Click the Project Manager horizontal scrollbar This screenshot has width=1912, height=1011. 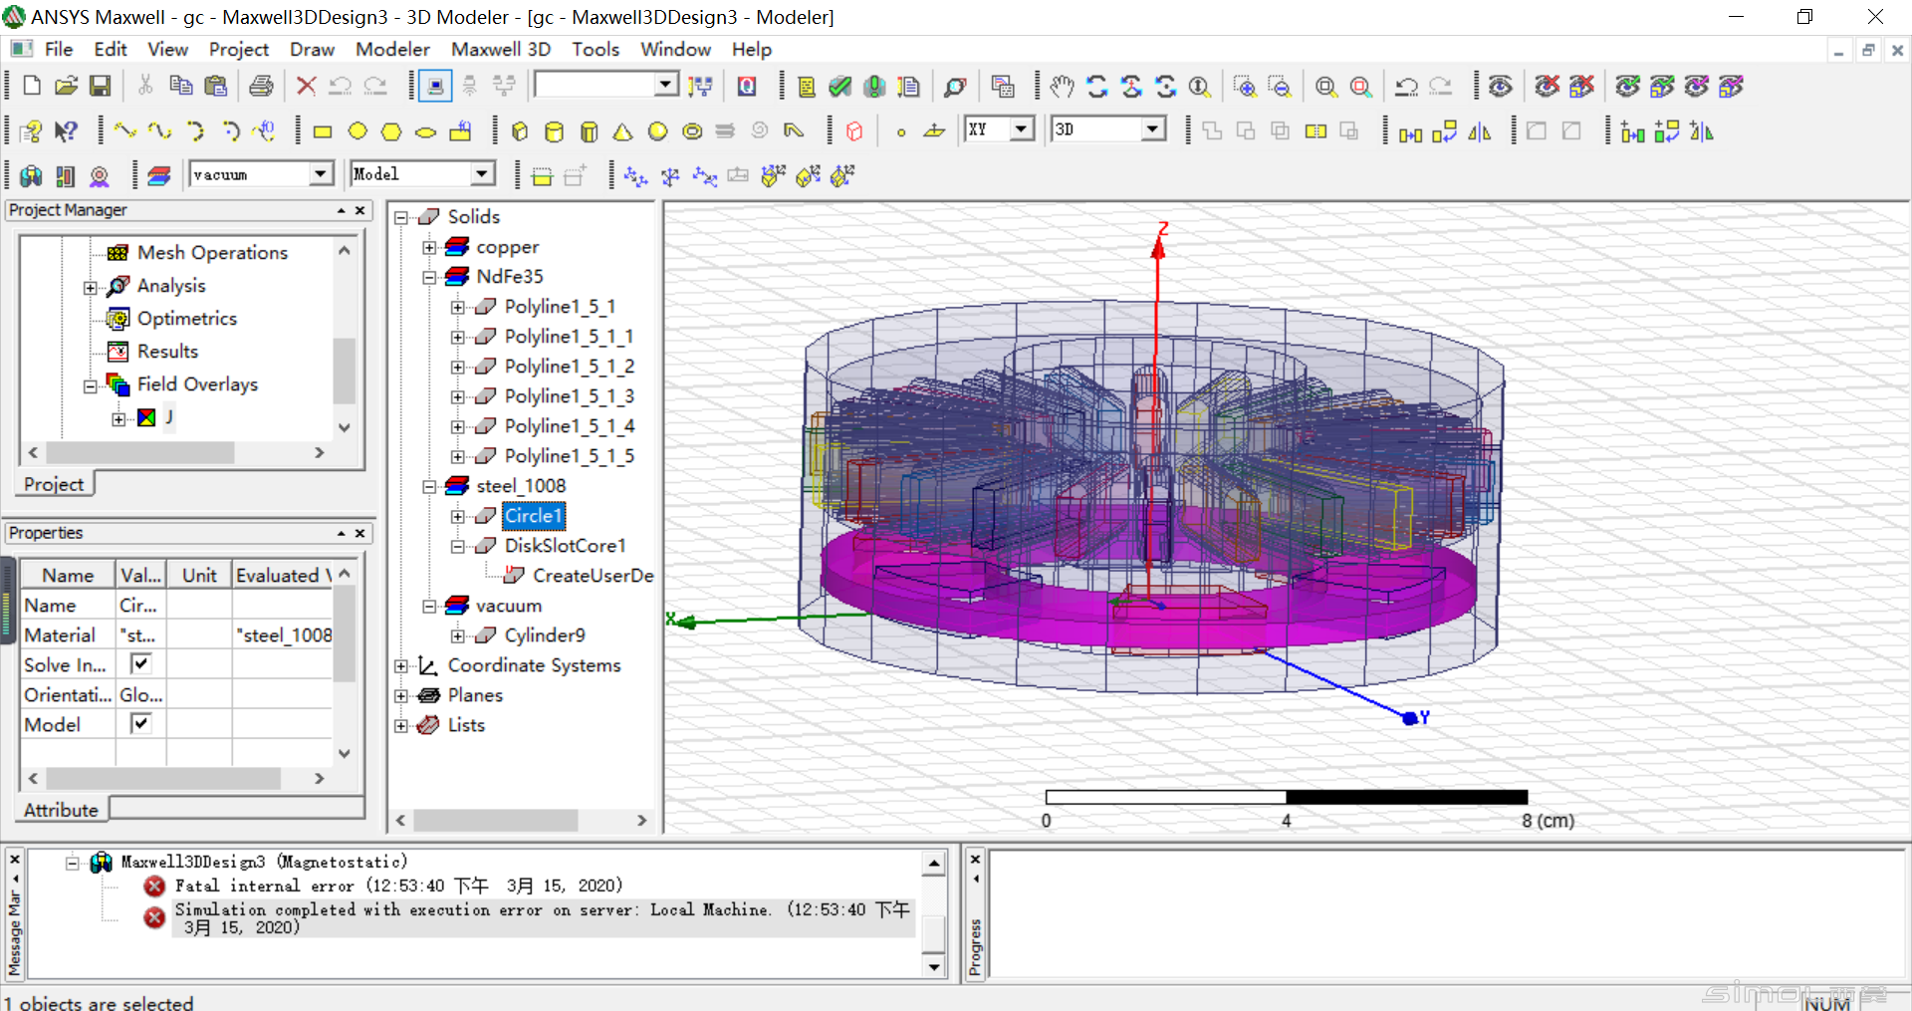tap(139, 452)
